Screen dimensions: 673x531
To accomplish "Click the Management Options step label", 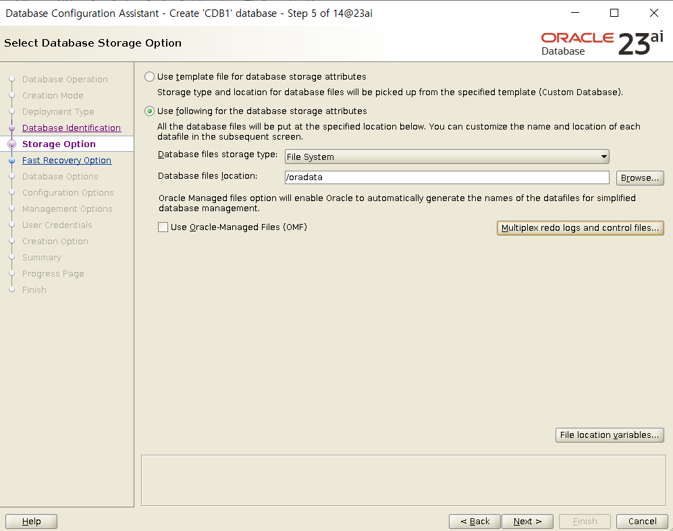I will (x=68, y=209).
